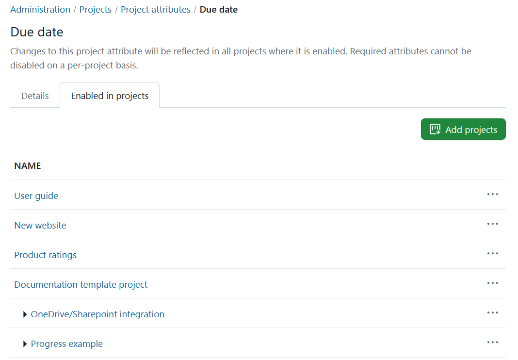Image resolution: width=518 pixels, height=360 pixels.
Task: Open actions menu for Documentation template project
Action: 492,283
